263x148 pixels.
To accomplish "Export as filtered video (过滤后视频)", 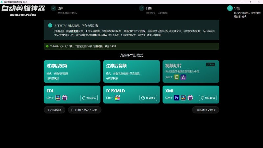I will (x=72, y=71).
